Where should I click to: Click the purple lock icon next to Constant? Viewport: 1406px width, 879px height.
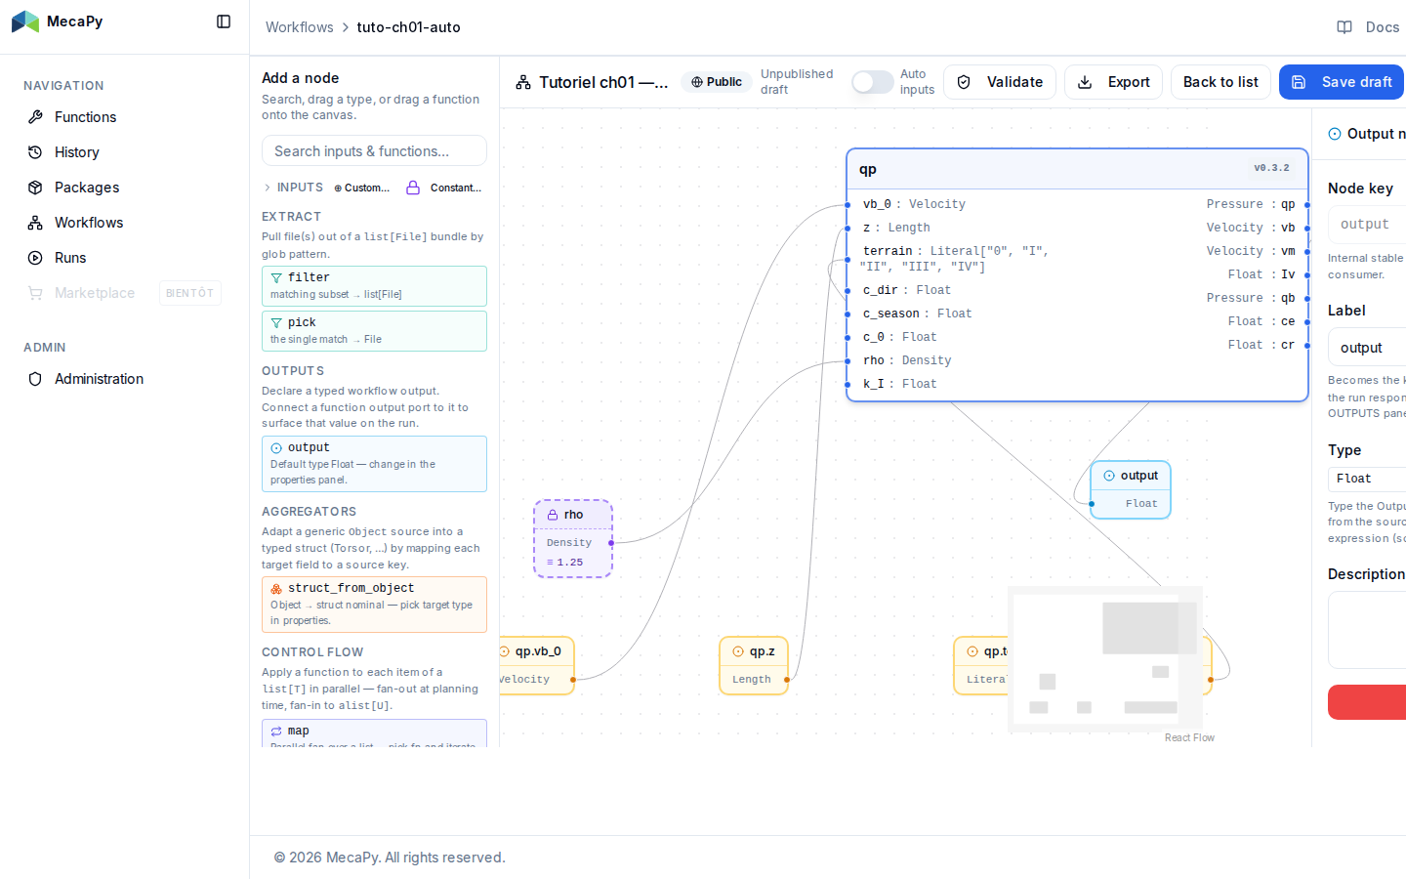coord(413,188)
